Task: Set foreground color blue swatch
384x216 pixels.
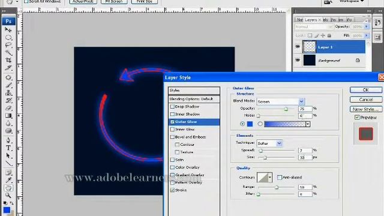Action: click(x=7, y=210)
